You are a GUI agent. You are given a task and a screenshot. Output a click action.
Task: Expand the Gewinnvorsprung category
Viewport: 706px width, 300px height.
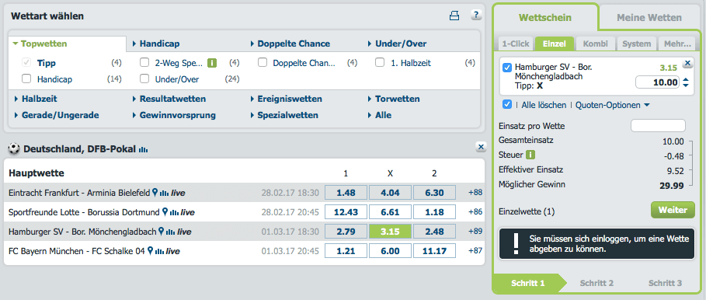click(x=174, y=115)
